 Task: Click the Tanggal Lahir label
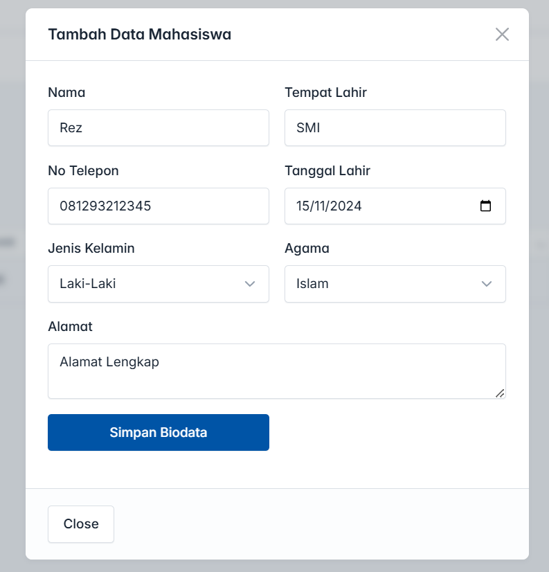327,171
